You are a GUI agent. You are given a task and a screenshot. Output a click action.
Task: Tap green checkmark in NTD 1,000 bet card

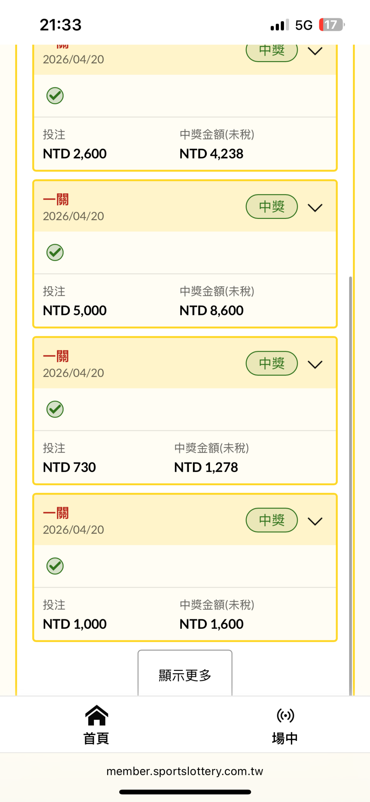coord(55,566)
